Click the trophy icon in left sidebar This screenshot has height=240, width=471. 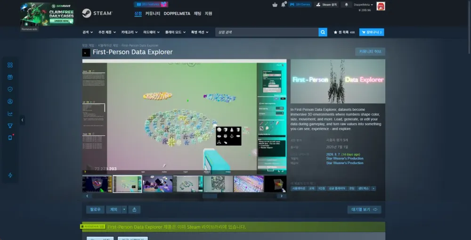click(x=10, y=126)
